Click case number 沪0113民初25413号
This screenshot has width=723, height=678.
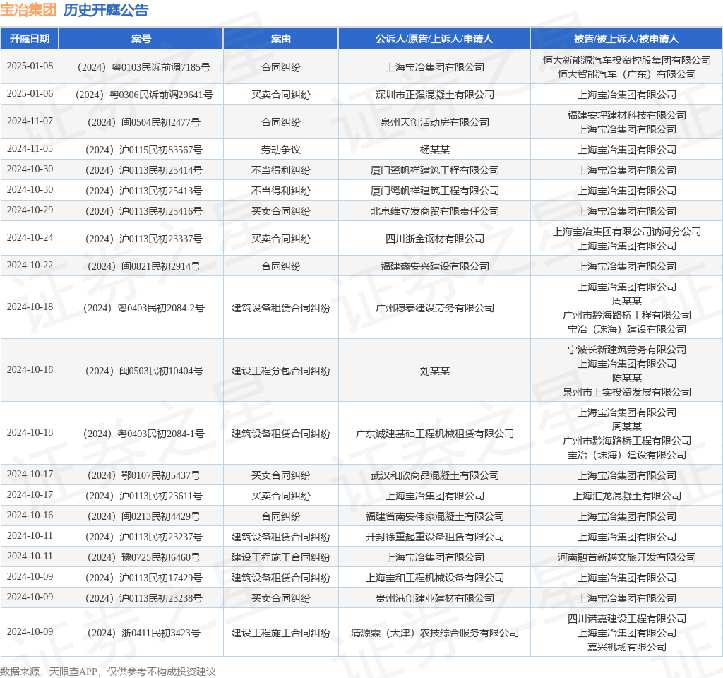(143, 191)
